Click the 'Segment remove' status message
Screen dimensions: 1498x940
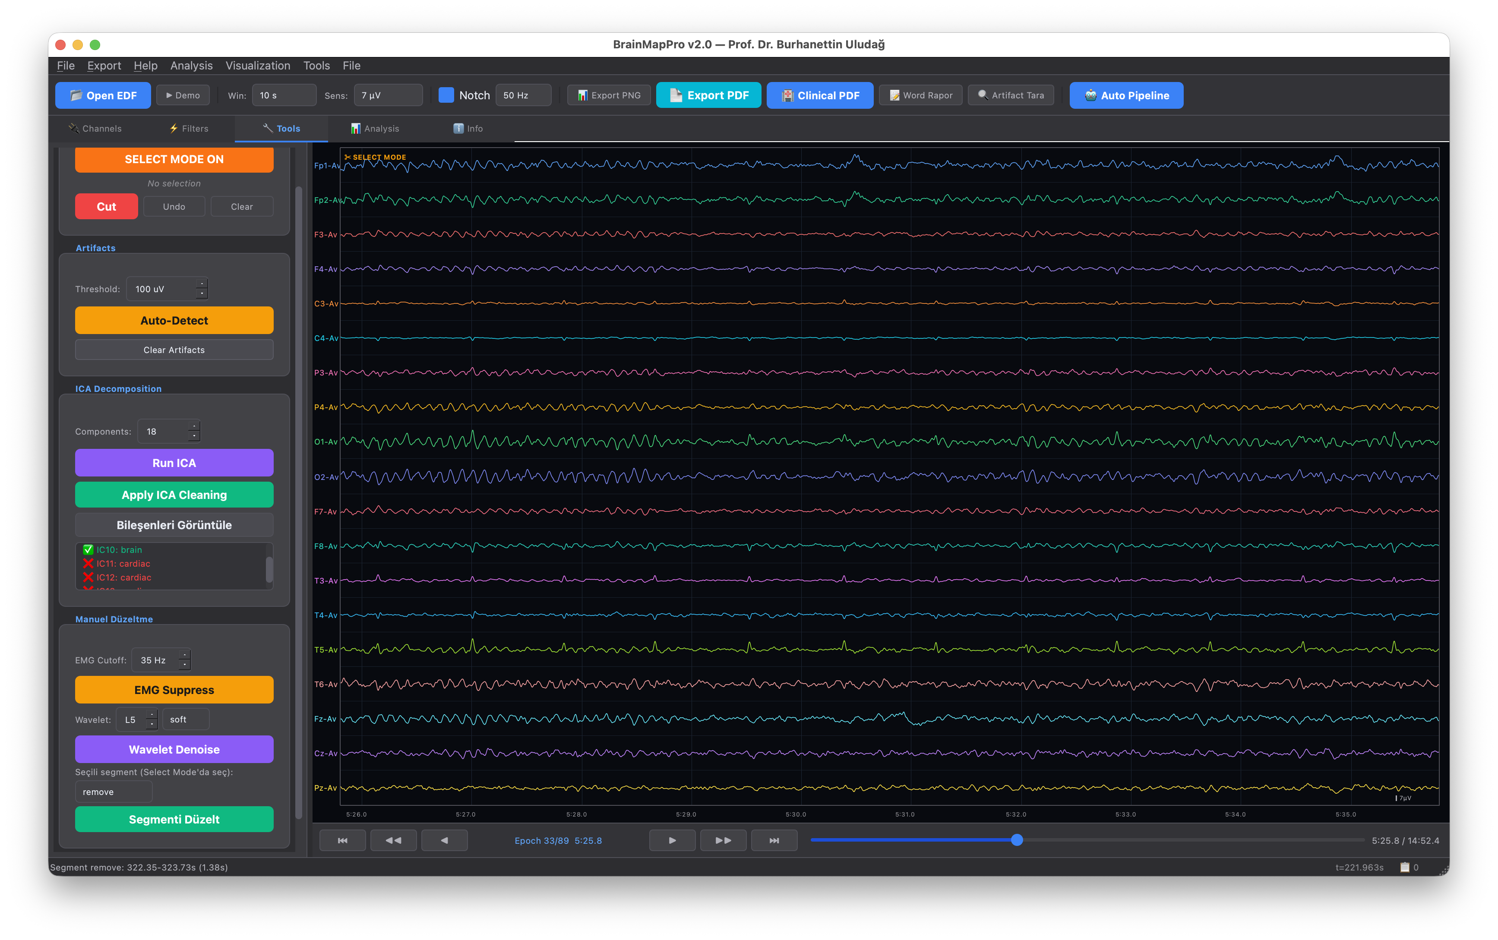[139, 867]
